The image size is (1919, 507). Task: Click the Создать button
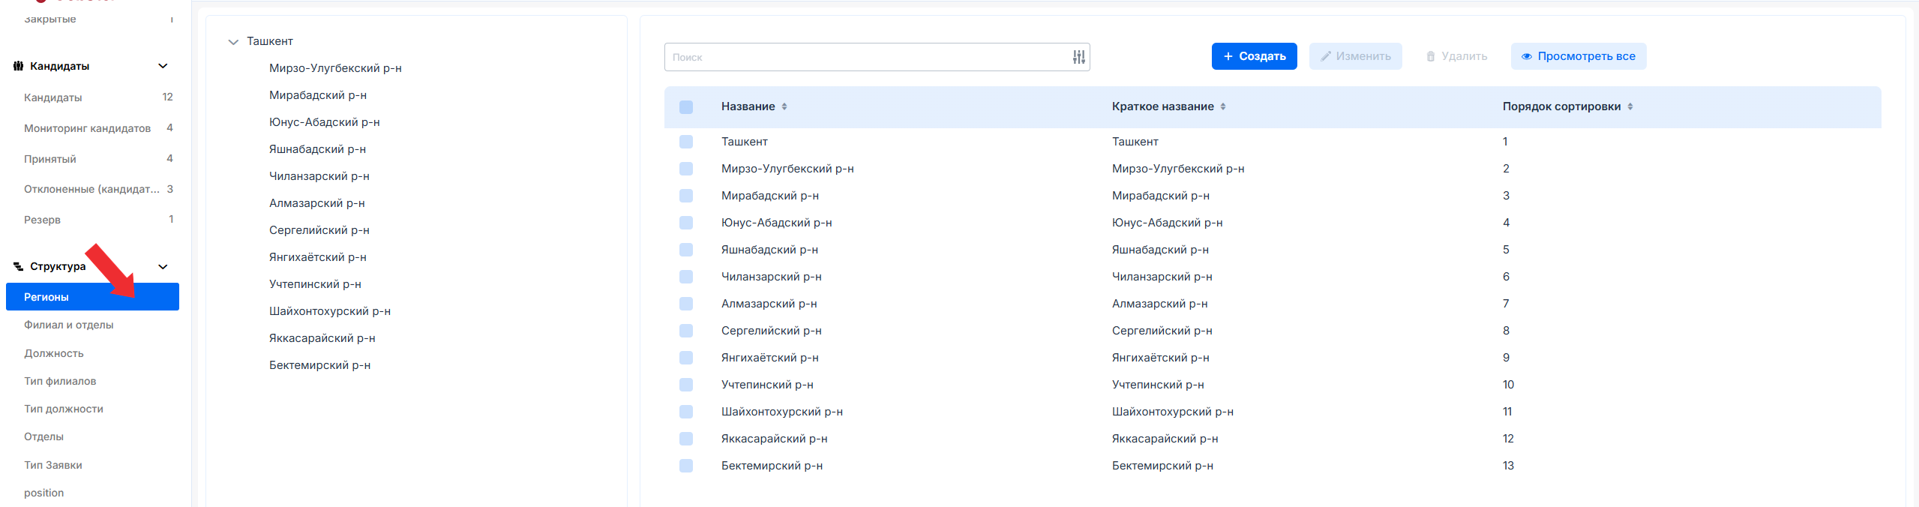click(1254, 56)
